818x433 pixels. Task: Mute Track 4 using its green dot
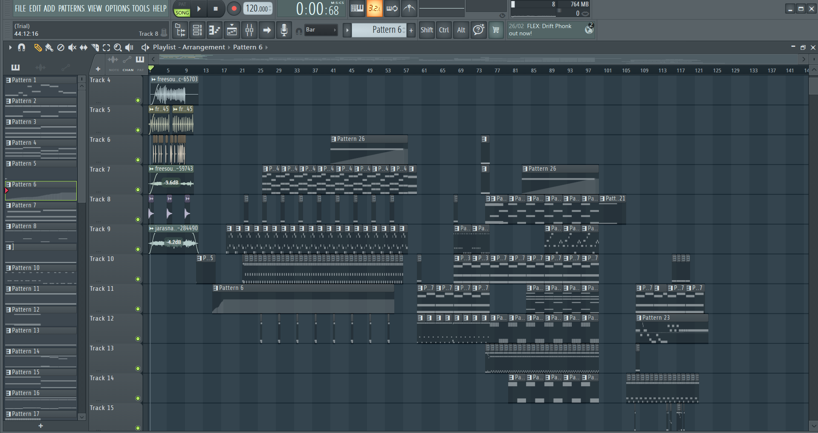point(138,100)
